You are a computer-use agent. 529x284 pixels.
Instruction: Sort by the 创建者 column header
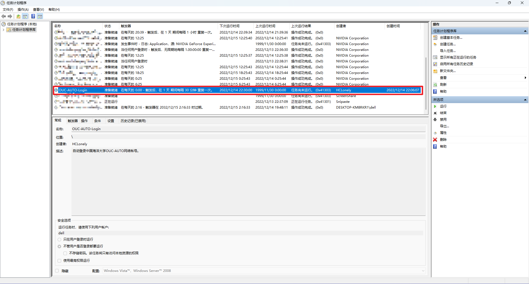(360, 26)
